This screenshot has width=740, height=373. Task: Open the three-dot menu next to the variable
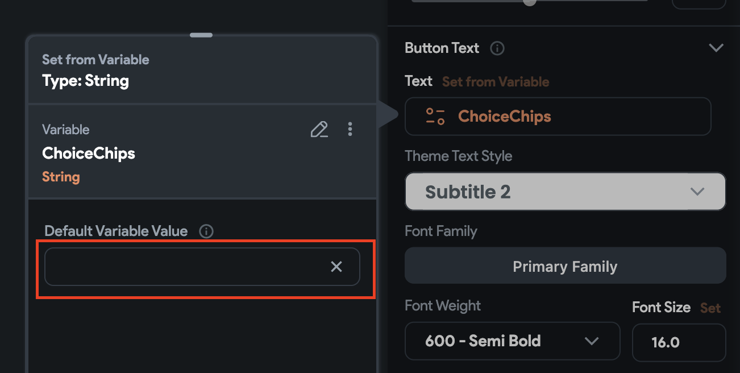click(350, 129)
